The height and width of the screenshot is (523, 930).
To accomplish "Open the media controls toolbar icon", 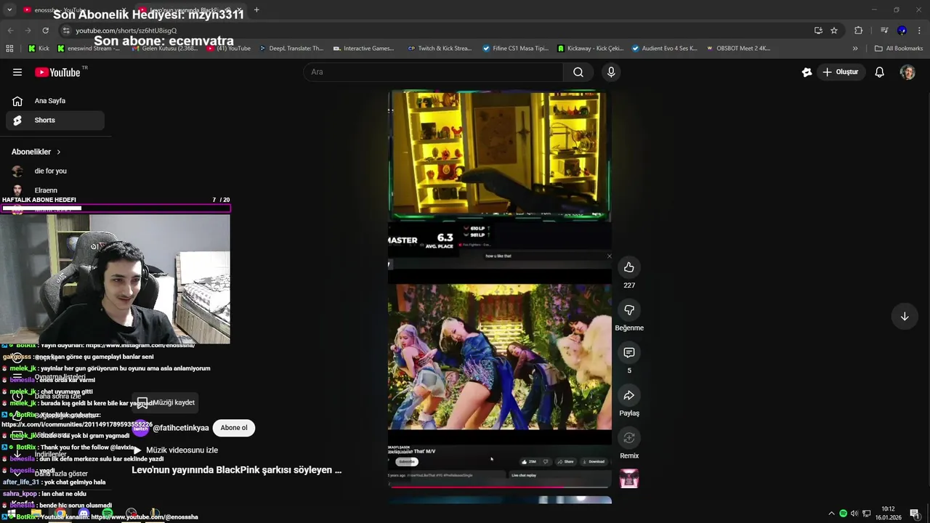I will coord(883,31).
